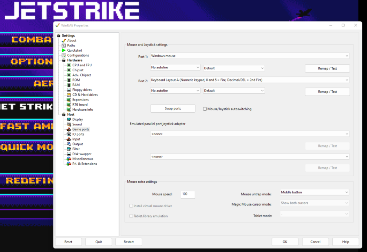Open the first parallel port adapter dropdown
Viewport: 367px width, 252px height.
pyautogui.click(x=250, y=134)
